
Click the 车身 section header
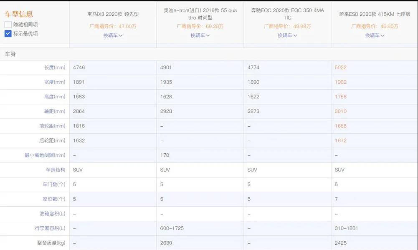[x=10, y=54]
